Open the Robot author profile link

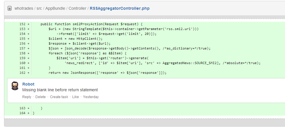(x=28, y=84)
